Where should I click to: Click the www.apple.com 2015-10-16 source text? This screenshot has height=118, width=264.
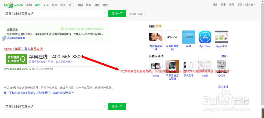[x=19, y=69]
